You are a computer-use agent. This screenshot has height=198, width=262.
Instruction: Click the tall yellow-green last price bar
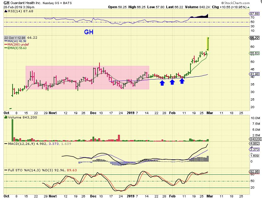click(208, 44)
